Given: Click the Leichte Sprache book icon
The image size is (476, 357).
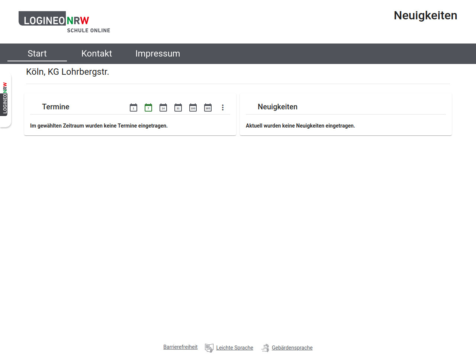Looking at the screenshot, I should click(x=209, y=348).
